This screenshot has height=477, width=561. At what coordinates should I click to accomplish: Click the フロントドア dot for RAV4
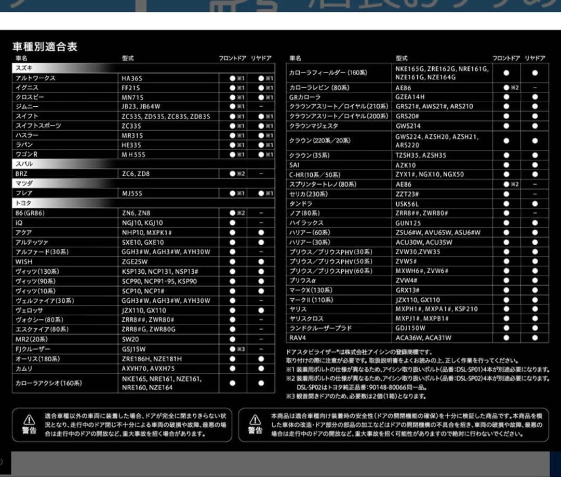506,337
